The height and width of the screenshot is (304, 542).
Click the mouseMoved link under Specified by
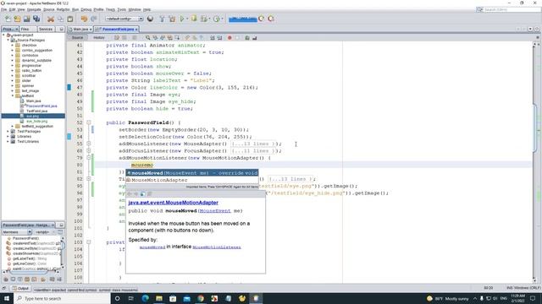tap(152, 247)
